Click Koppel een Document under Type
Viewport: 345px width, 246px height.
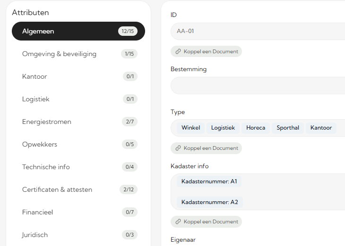(x=207, y=148)
